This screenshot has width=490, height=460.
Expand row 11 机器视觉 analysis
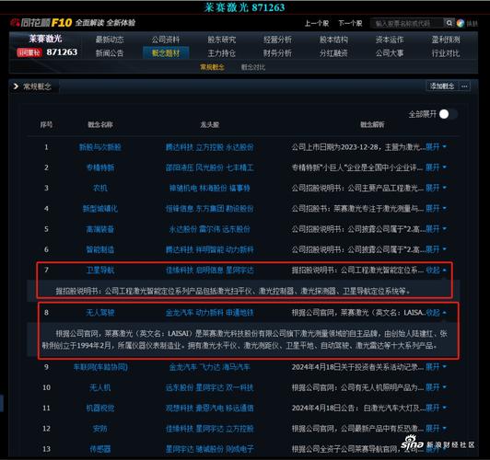(436, 408)
